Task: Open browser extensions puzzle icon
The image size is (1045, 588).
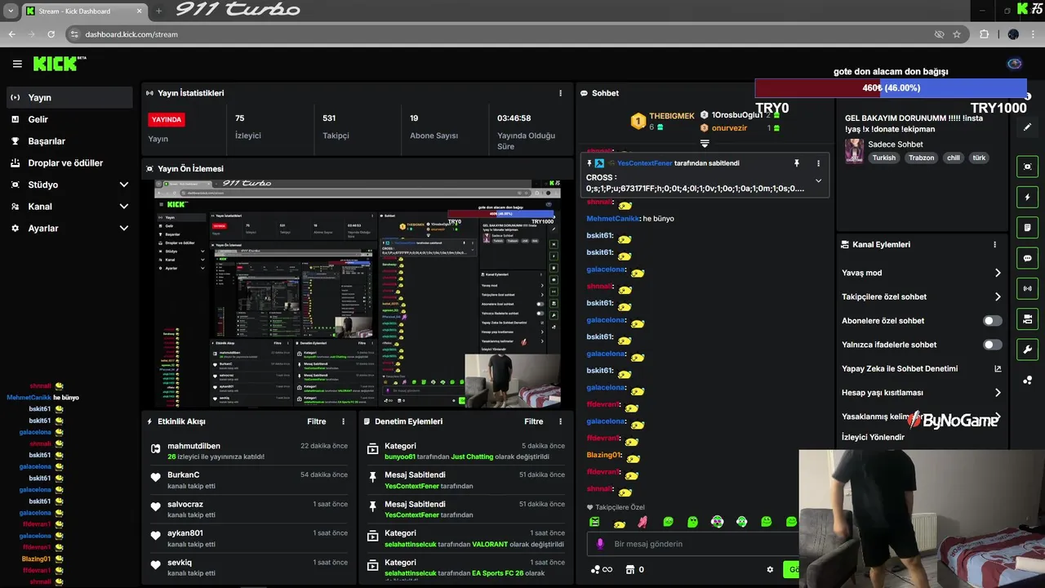Action: (984, 34)
